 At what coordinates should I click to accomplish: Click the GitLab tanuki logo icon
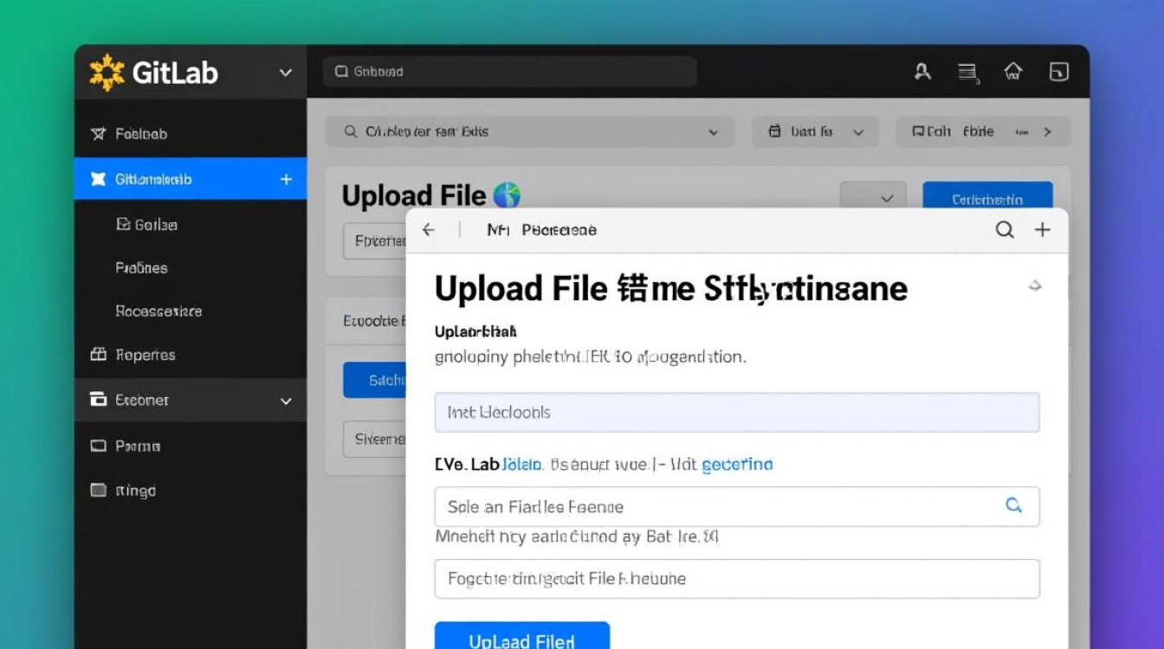pyautogui.click(x=107, y=72)
